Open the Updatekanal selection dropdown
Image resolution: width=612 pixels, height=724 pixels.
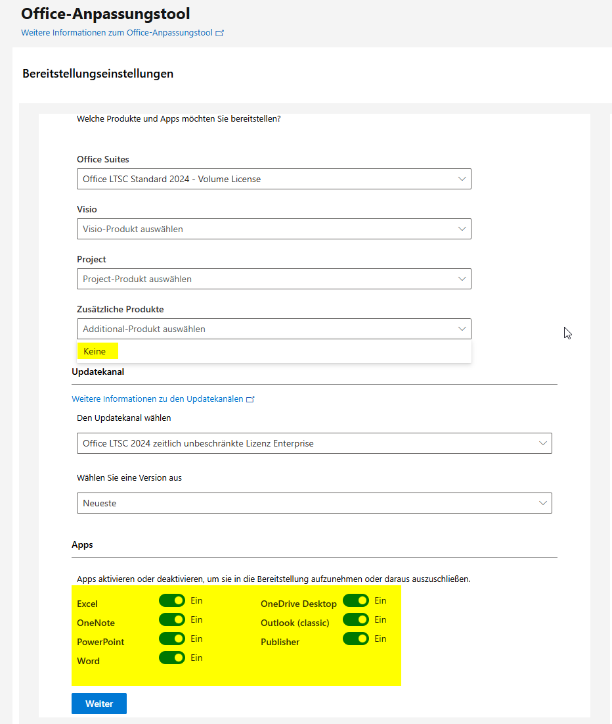[x=314, y=443]
